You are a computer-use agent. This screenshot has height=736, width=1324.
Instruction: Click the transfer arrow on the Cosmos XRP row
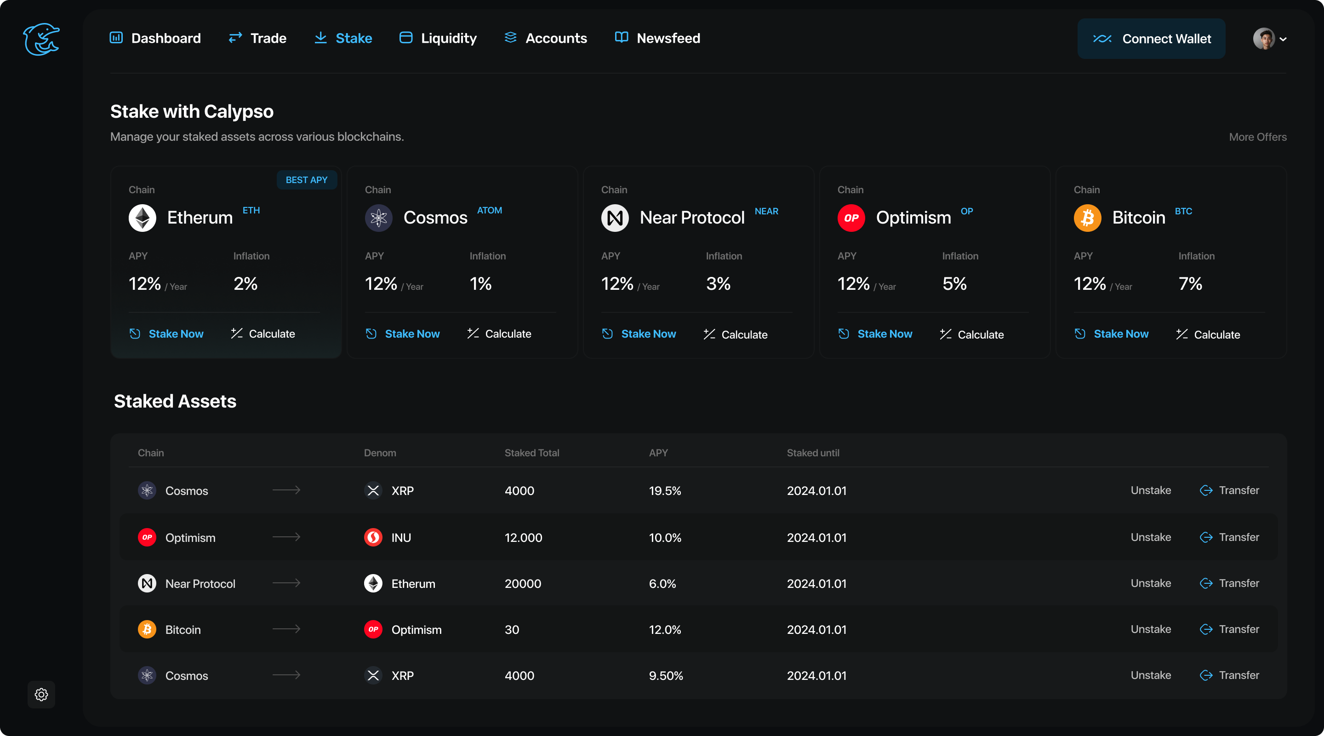(1207, 490)
